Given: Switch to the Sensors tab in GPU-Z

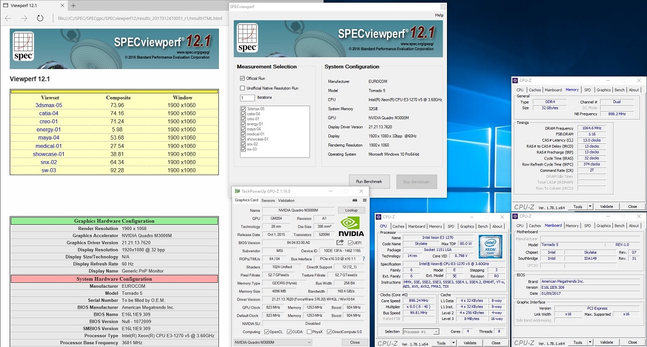Looking at the screenshot, I should (268, 200).
